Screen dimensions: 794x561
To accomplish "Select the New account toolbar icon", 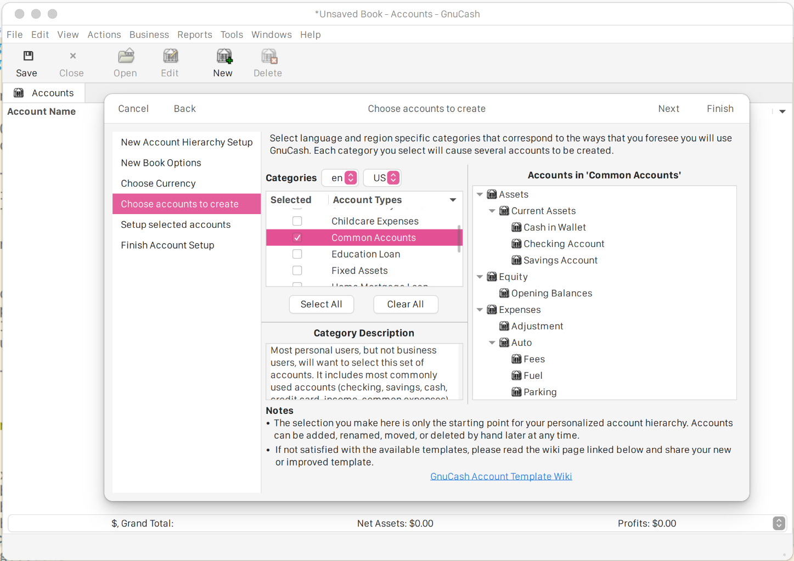I will tap(223, 57).
